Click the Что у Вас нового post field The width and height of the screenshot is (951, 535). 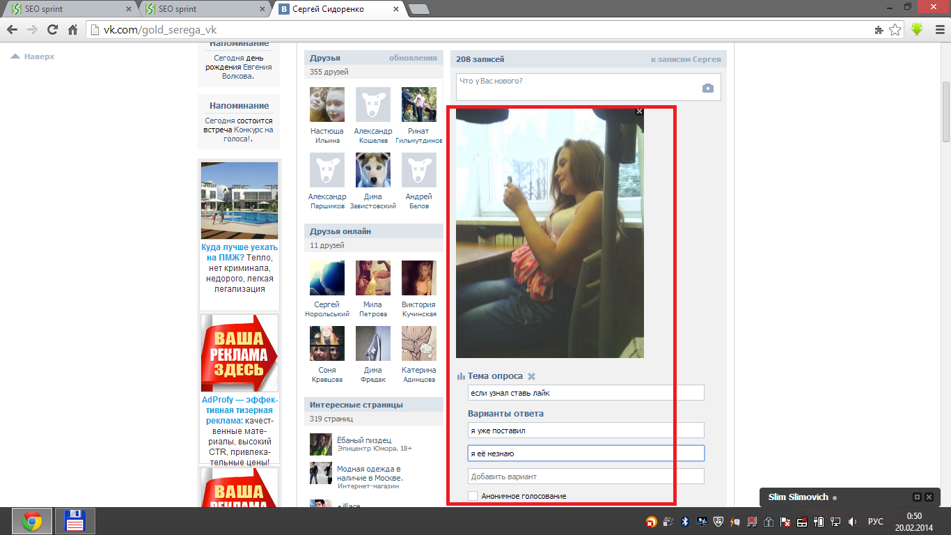588,87
